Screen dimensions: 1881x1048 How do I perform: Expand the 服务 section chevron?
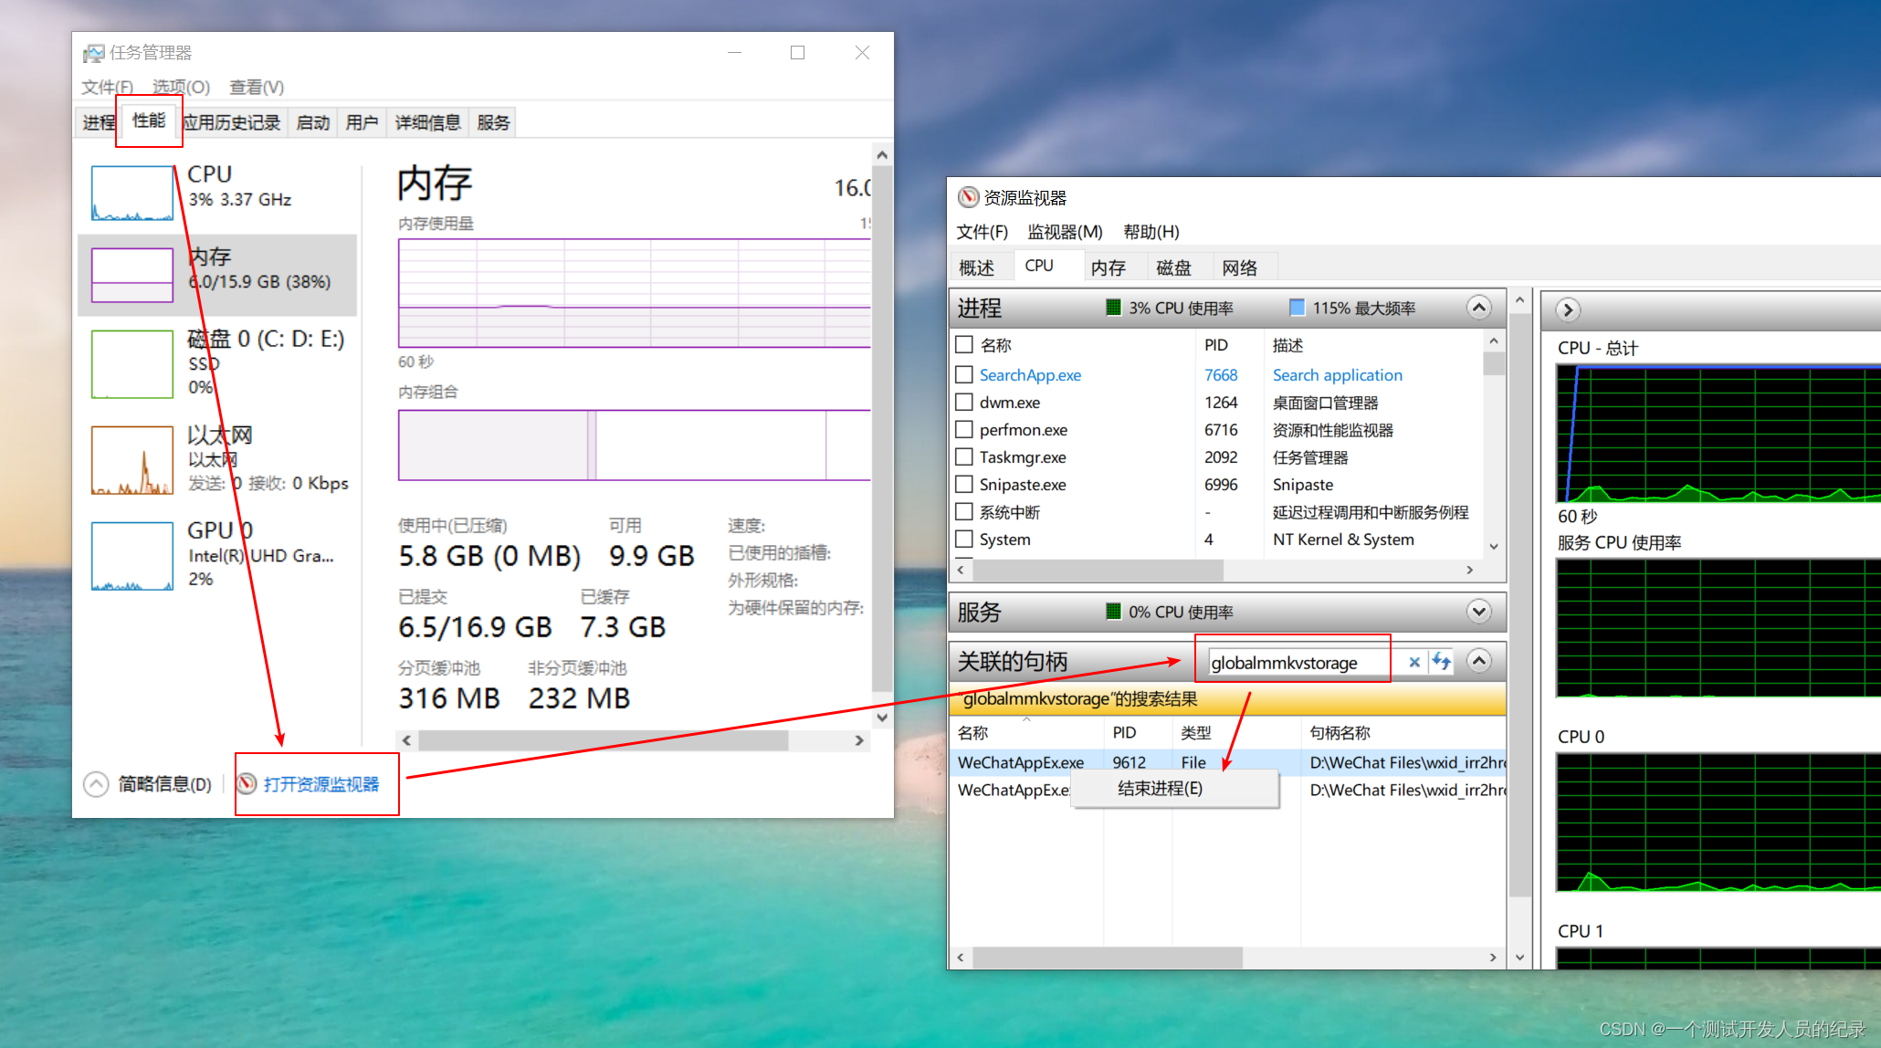(1478, 612)
